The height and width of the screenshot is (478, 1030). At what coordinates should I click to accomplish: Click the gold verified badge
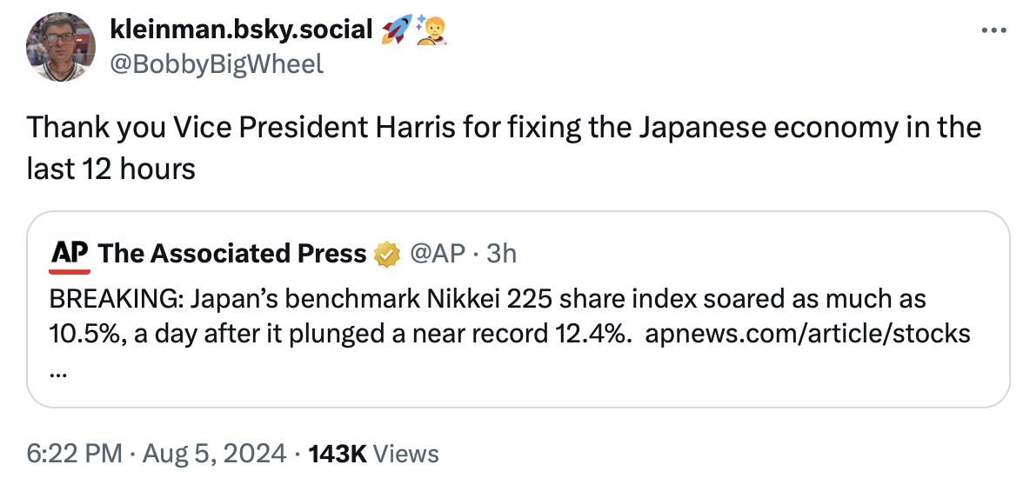point(384,254)
